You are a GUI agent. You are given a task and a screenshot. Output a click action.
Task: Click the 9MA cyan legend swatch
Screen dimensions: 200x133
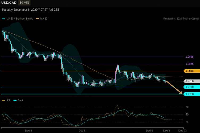15,100
